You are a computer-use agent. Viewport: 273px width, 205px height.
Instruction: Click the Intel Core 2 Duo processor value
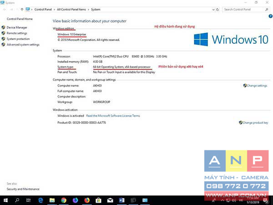point(130,56)
